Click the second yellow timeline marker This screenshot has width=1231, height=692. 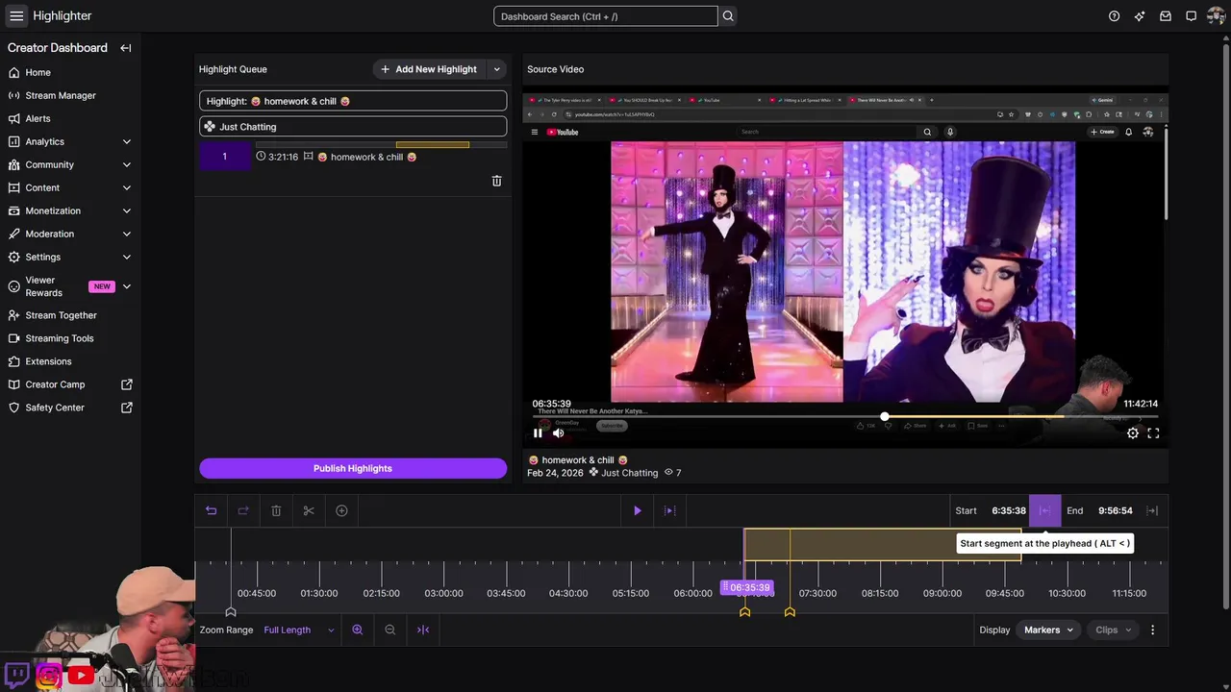(x=790, y=612)
